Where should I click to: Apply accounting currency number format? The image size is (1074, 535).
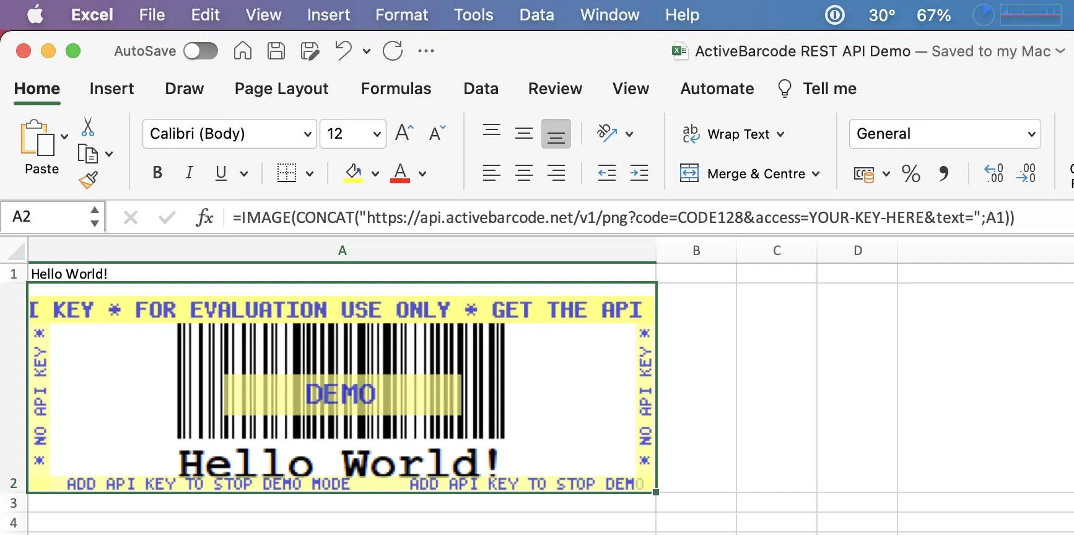point(864,174)
